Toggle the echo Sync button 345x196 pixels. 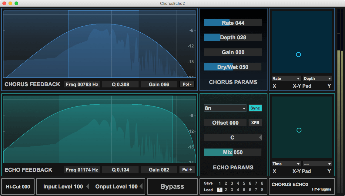[255, 108]
